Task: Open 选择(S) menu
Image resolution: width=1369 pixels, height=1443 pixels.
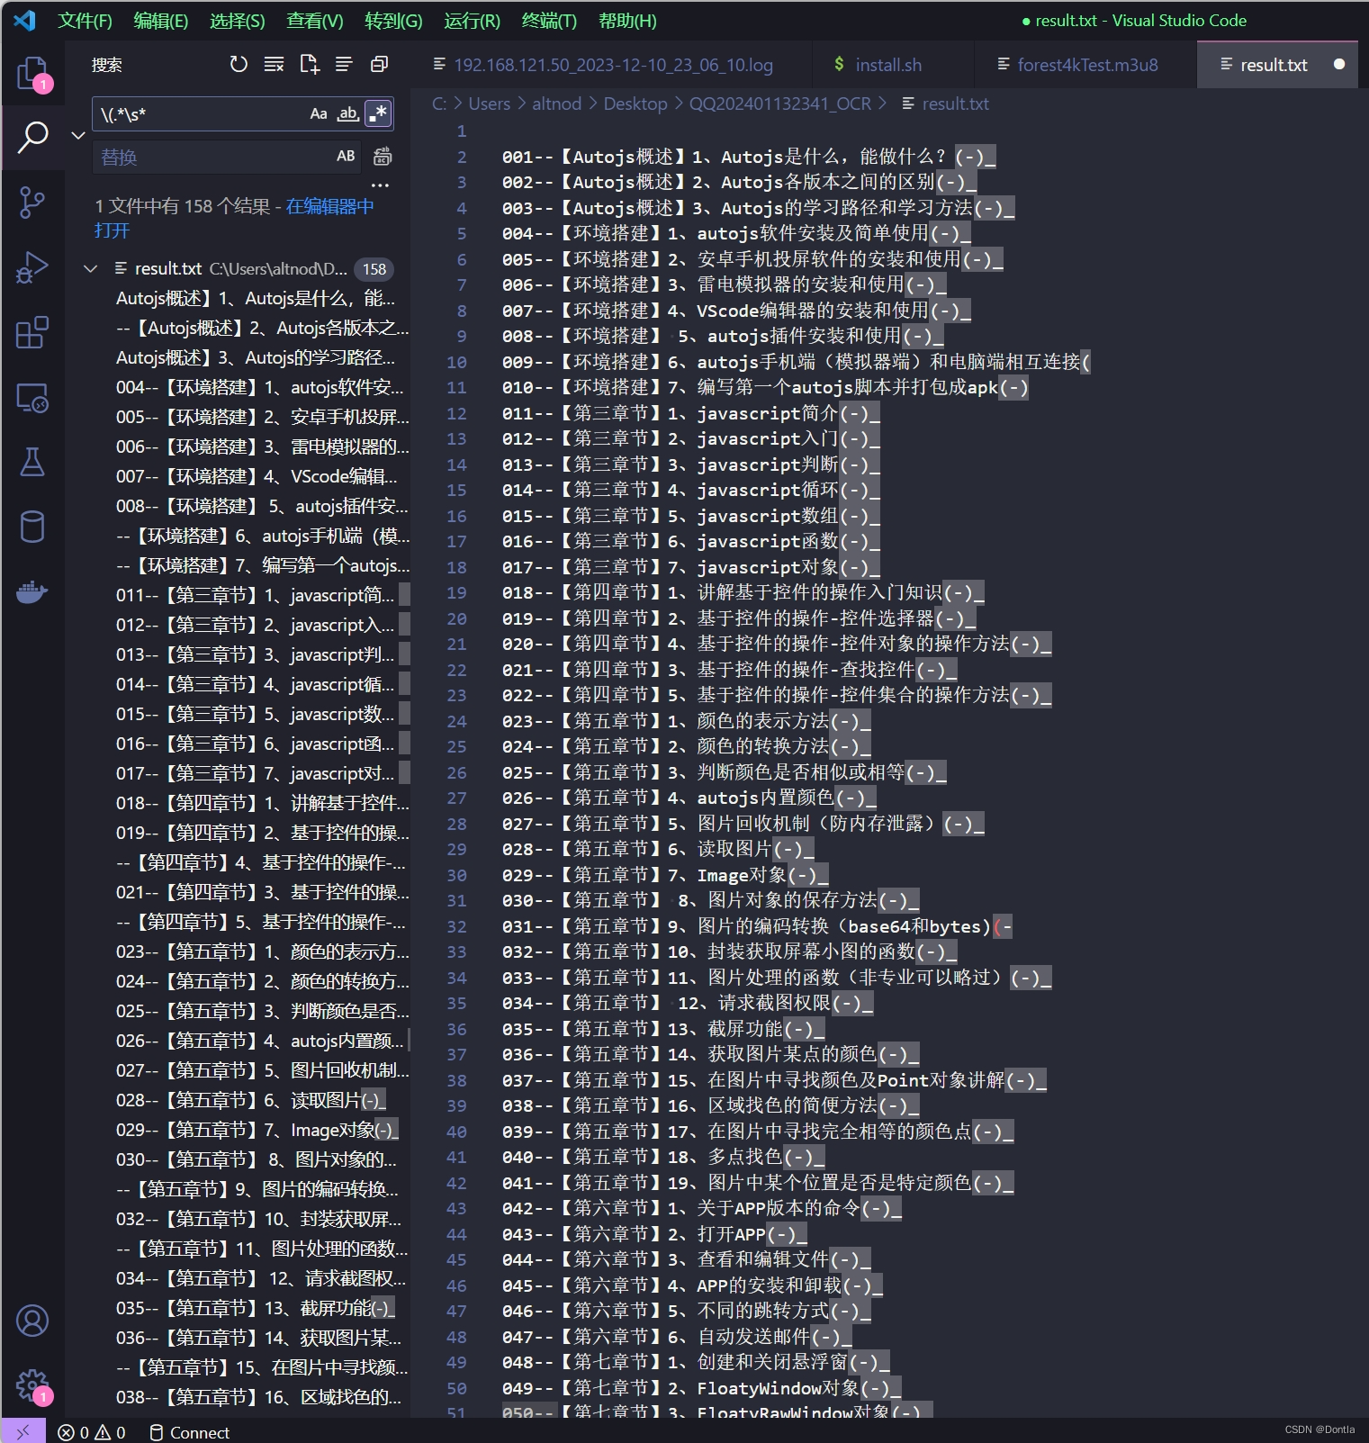Action: 237,20
